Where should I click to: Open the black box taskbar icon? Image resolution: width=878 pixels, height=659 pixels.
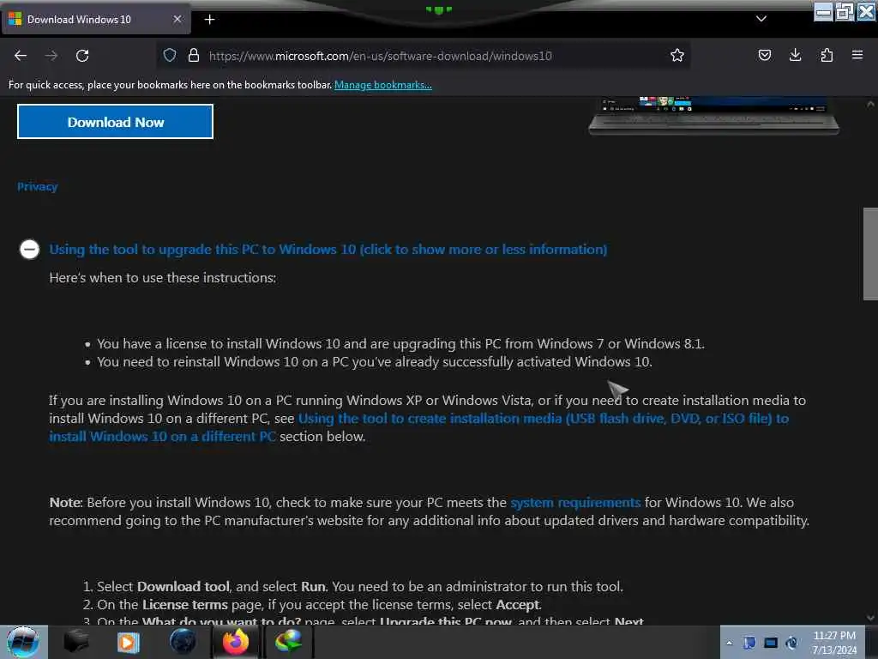pos(76,642)
